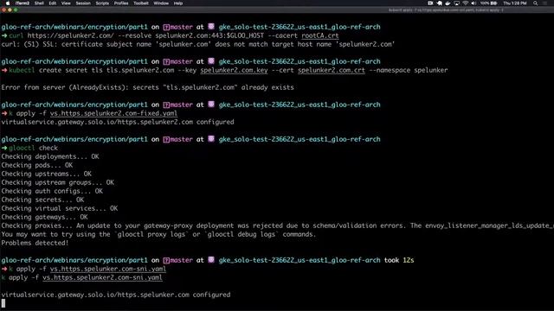Zoom iTerm2 window with green button
Screen dimensions: 554x311
coord(16,10)
